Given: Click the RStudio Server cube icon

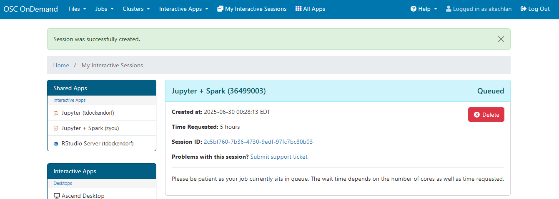Looking at the screenshot, I should click(x=56, y=144).
